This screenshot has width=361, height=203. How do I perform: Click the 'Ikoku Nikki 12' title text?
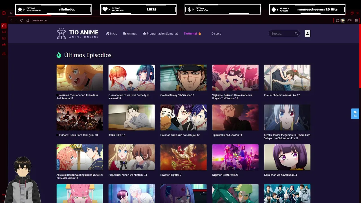[x=116, y=135]
